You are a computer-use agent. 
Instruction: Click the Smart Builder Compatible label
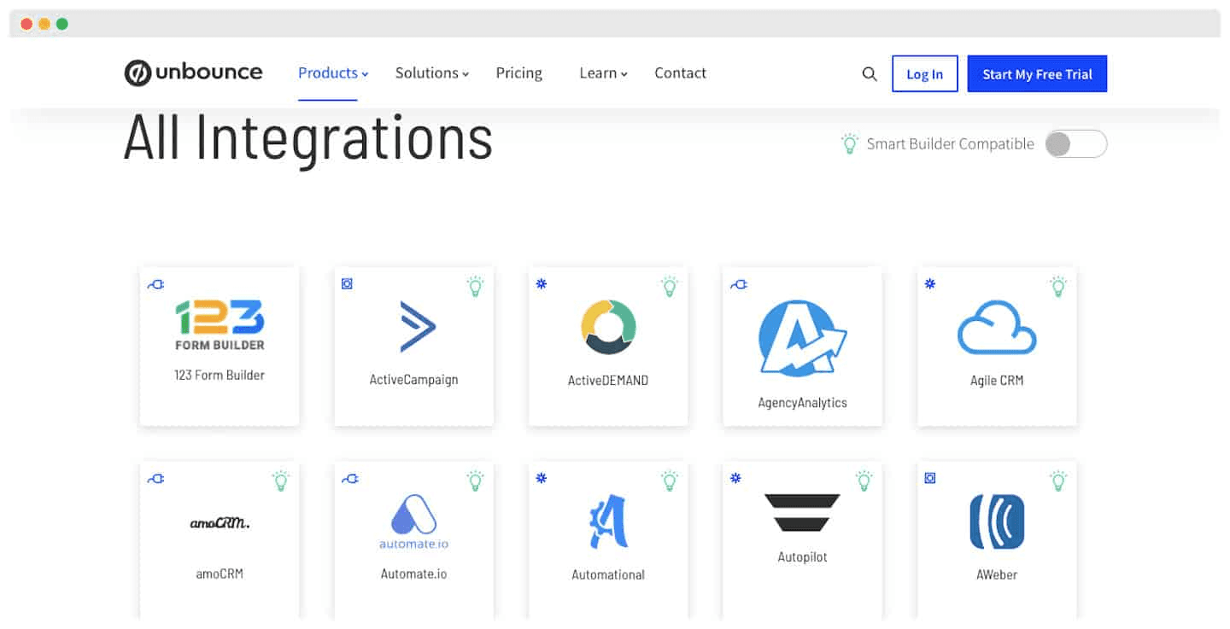pyautogui.click(x=950, y=144)
